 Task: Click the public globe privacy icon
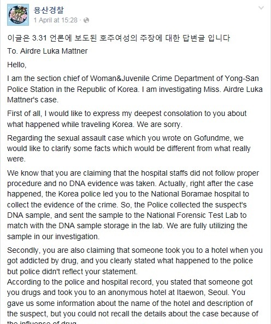point(86,20)
